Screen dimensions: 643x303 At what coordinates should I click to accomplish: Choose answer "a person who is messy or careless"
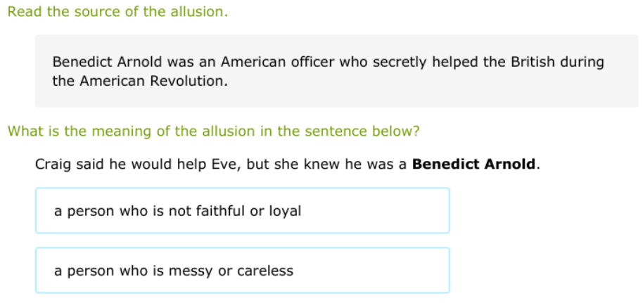tap(242, 271)
